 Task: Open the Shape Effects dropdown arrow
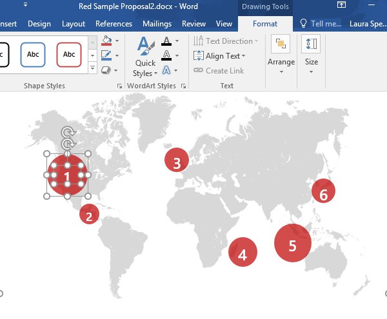(x=115, y=70)
